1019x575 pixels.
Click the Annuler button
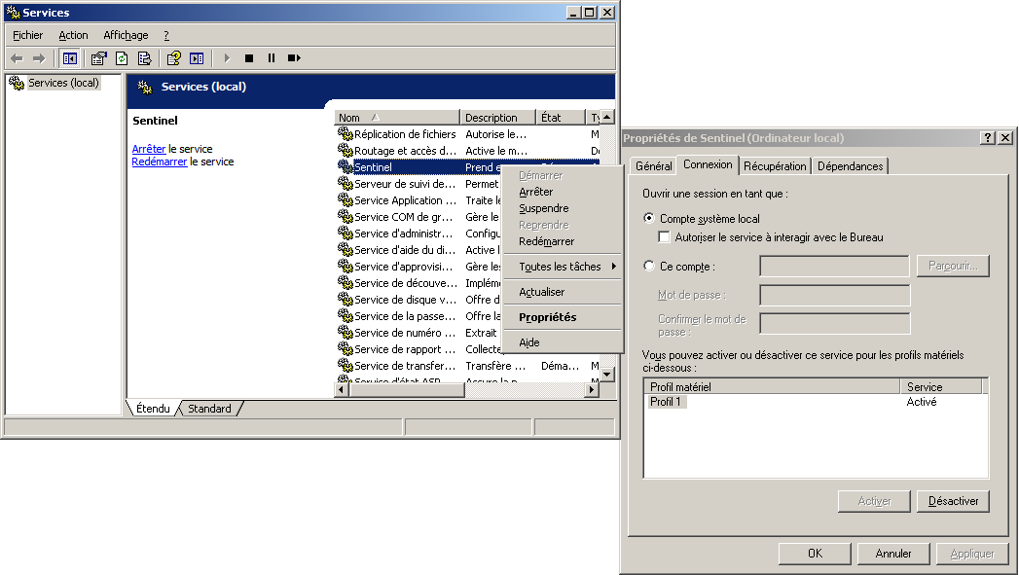coord(893,554)
